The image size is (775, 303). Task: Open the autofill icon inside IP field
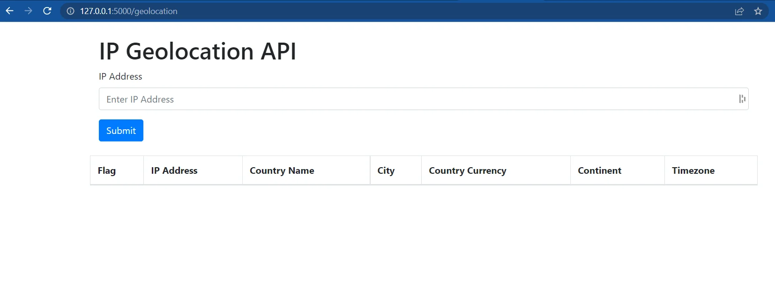point(742,99)
